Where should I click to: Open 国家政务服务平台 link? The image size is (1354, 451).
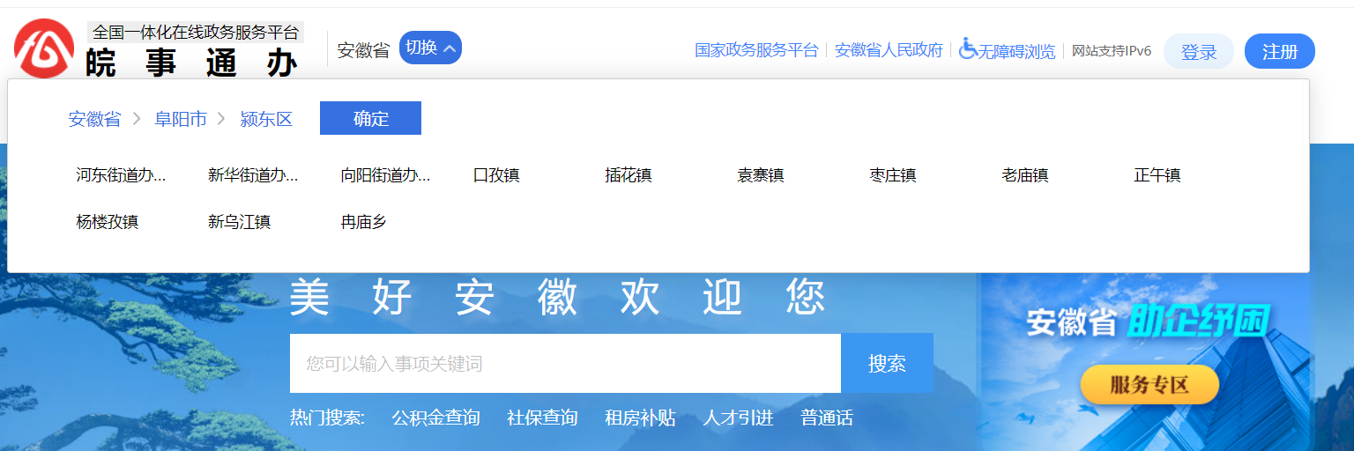[x=756, y=50]
